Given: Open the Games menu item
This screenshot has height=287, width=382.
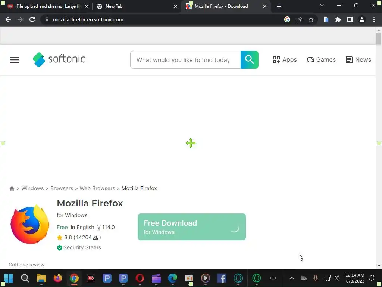Looking at the screenshot, I should point(321,60).
